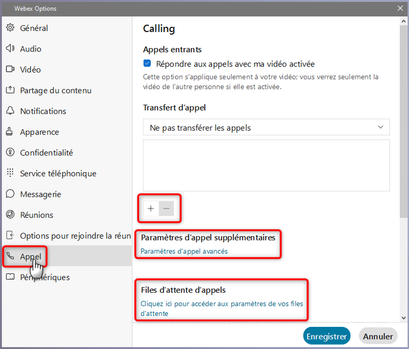Select the camera icon for Vidéo
The image size is (409, 349).
pyautogui.click(x=10, y=69)
